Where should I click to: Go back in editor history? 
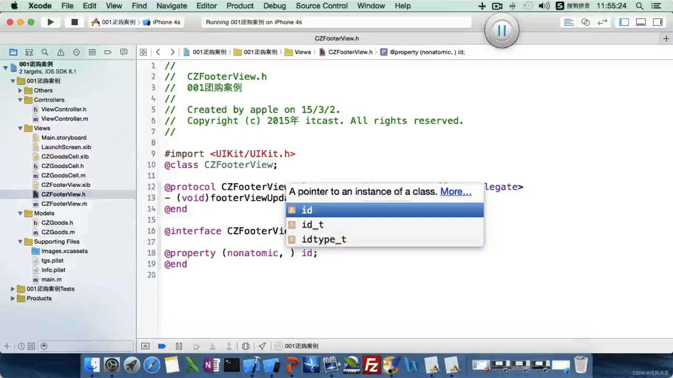click(158, 52)
